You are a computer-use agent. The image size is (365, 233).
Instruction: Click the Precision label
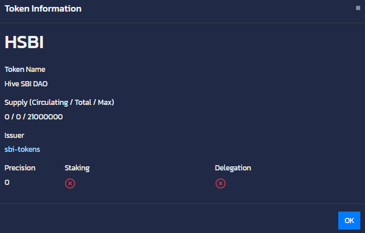[20, 168]
